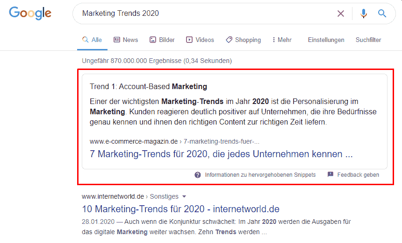Open Informationen zu hervorgehobenen Snippets

pyautogui.click(x=260, y=175)
